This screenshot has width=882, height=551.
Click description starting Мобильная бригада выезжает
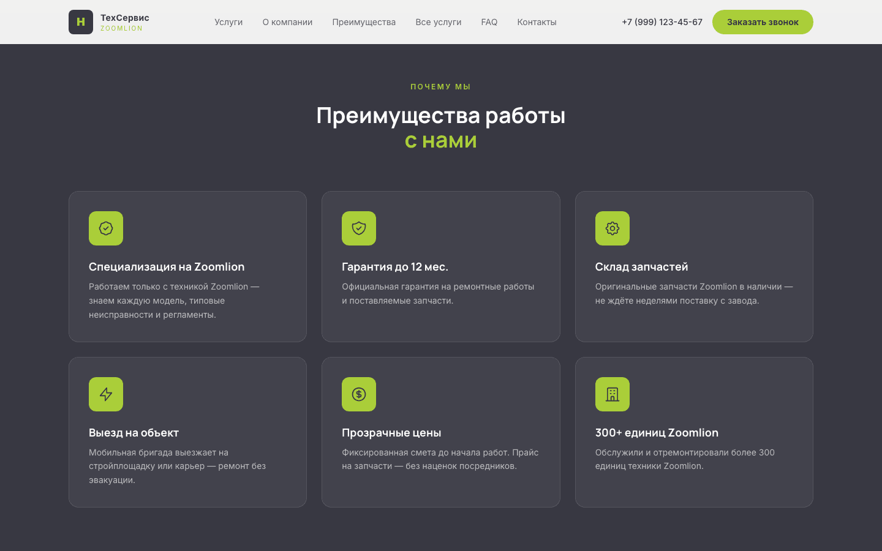[177, 466]
